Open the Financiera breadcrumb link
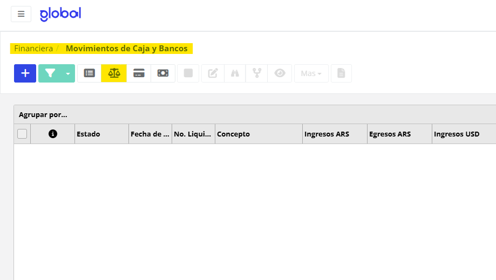 pyautogui.click(x=33, y=49)
